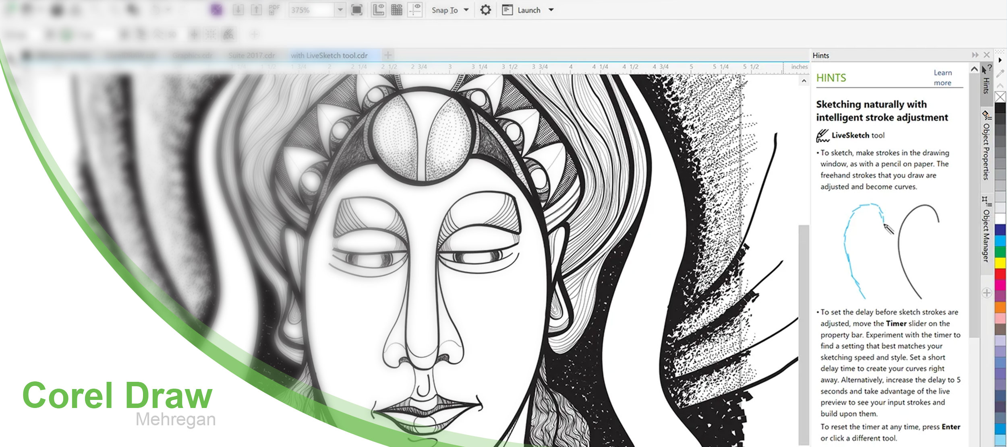Open a new document with the plus tab

pos(387,55)
